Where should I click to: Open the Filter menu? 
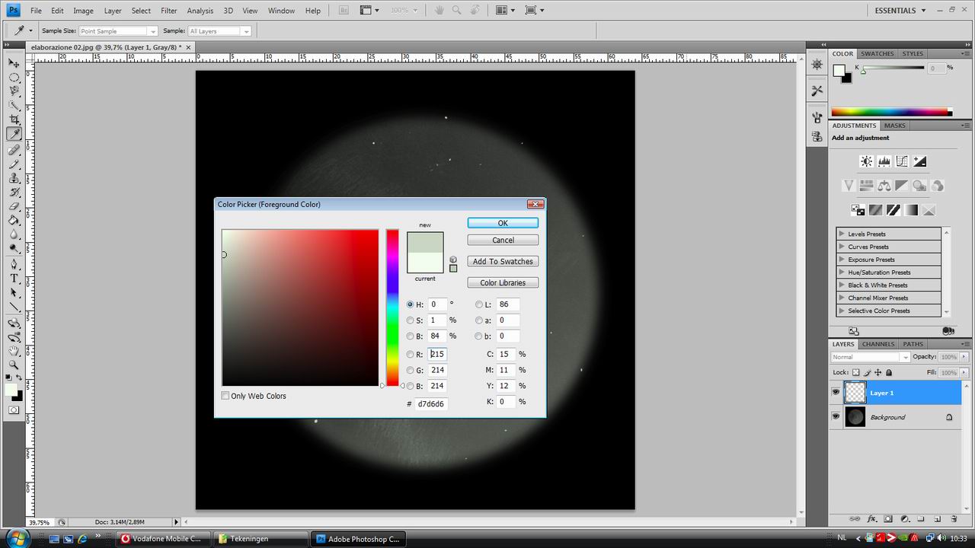click(x=169, y=11)
